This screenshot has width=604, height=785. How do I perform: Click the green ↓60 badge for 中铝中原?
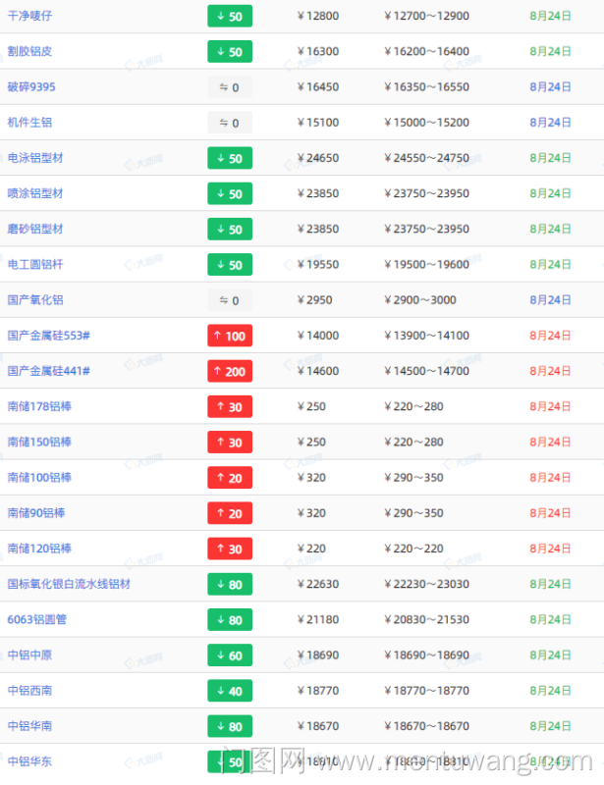pyautogui.click(x=229, y=655)
